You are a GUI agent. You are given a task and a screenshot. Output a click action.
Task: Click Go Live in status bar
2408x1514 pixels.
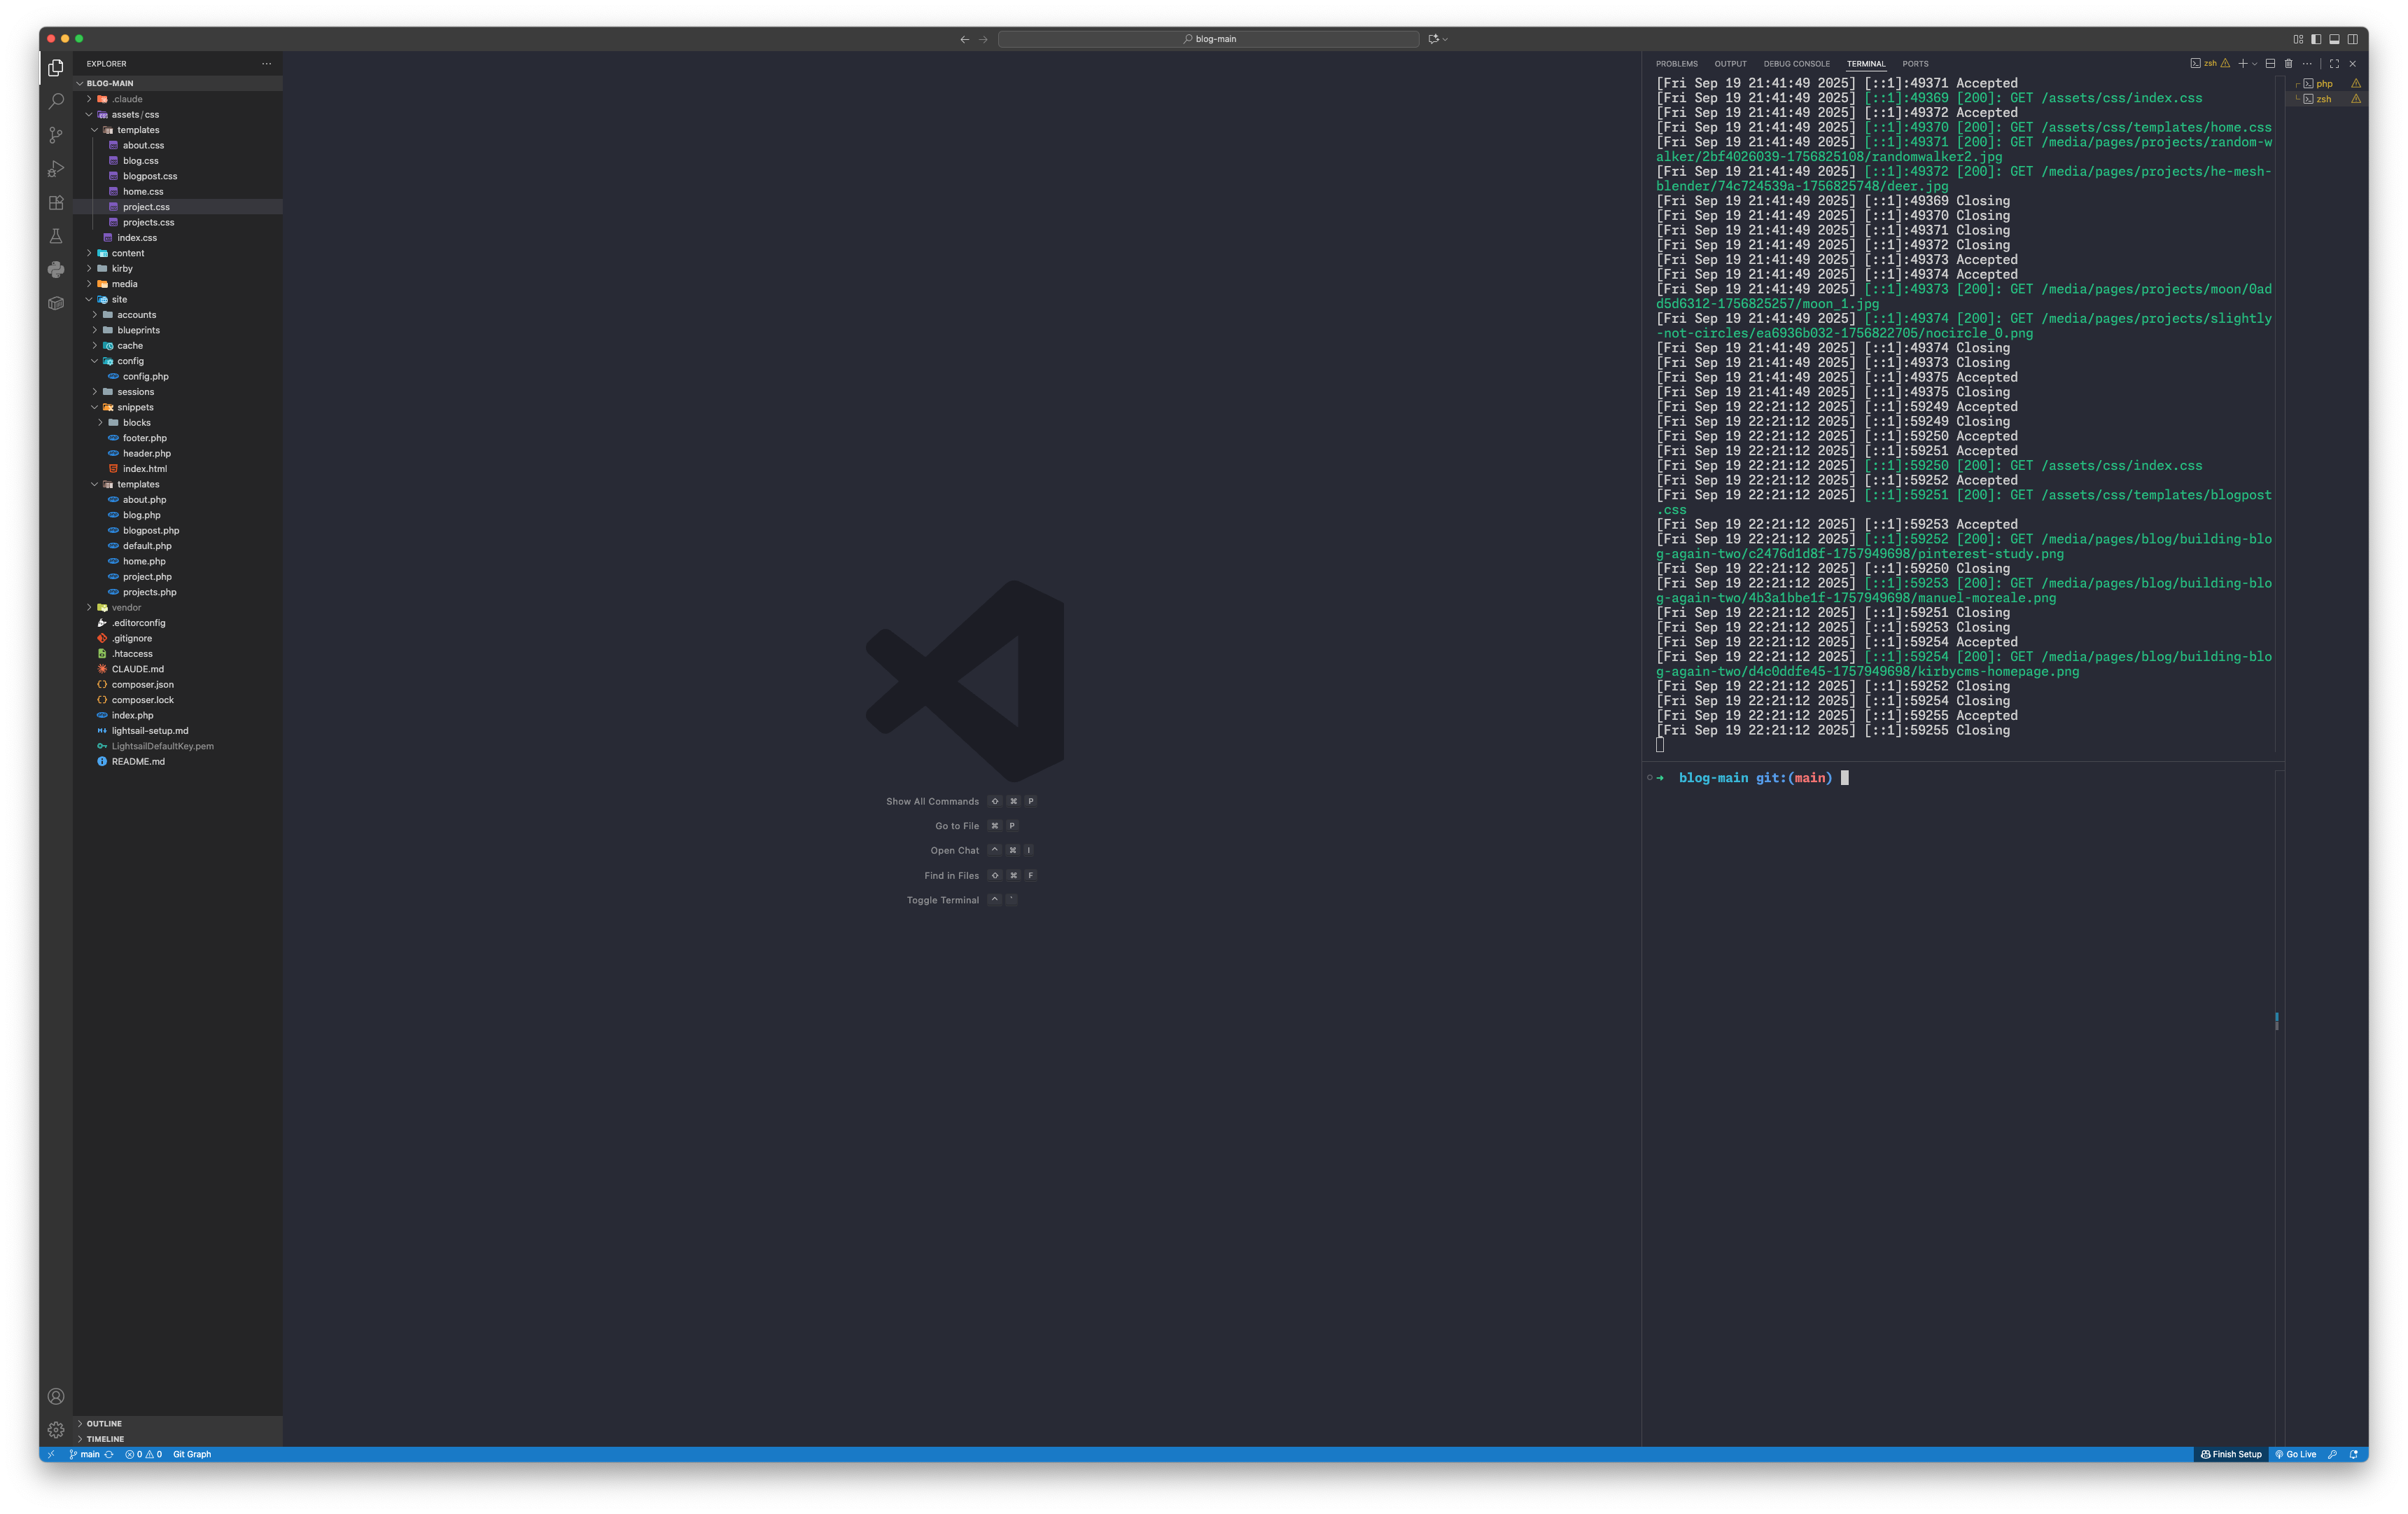(x=2295, y=1454)
